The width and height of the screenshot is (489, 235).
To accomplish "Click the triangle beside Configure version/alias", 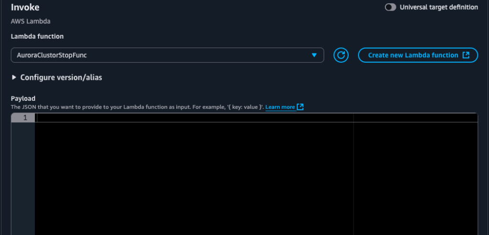I will [14, 77].
